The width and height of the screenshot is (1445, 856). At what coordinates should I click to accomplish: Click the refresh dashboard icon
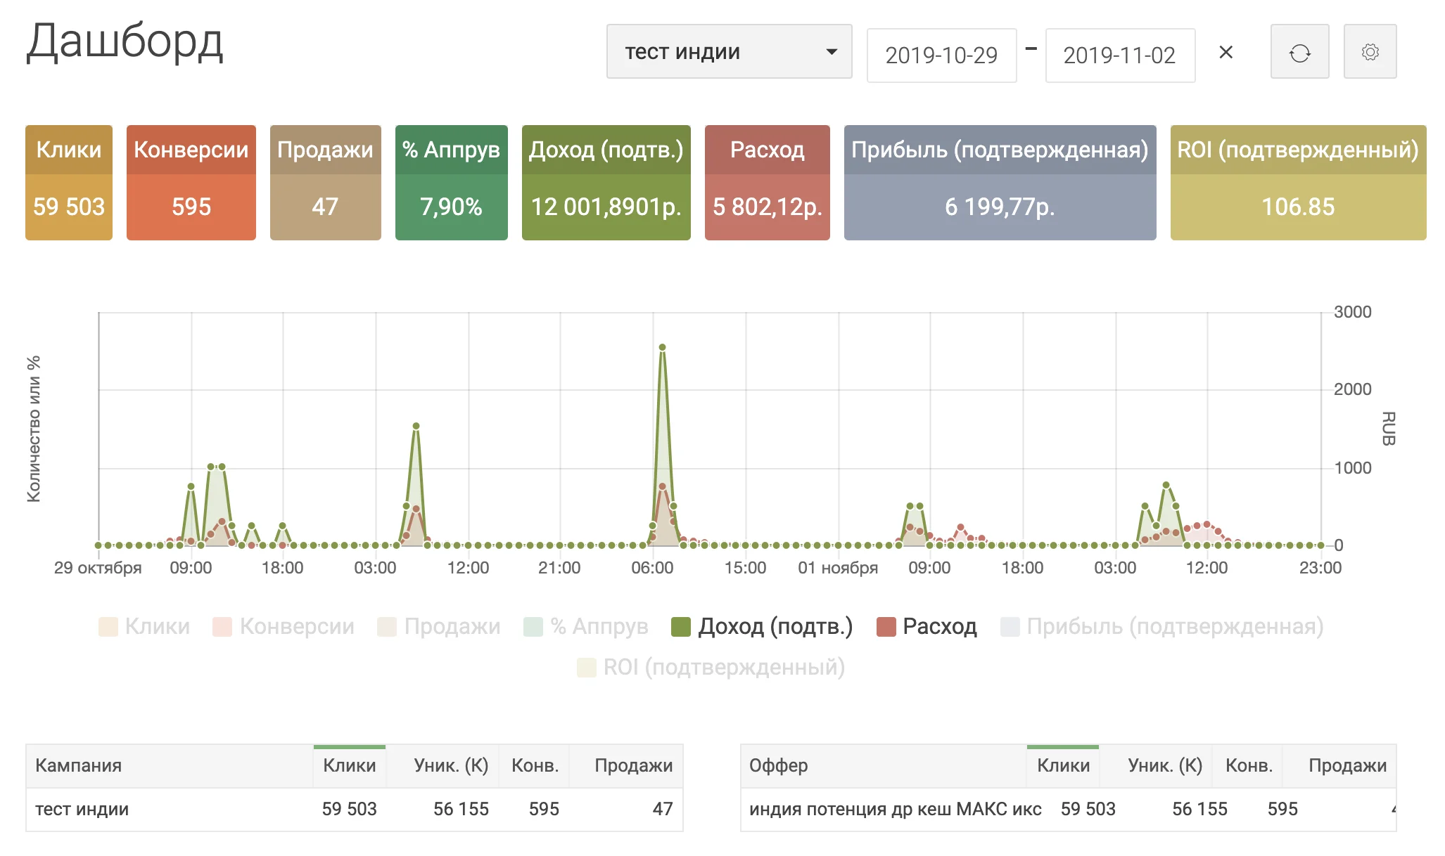(1299, 52)
